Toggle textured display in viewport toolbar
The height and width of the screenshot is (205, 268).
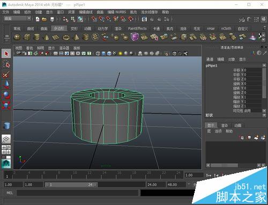115,53
